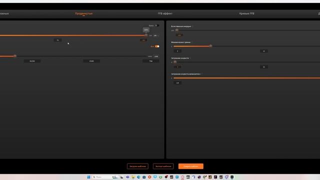Enable the dark toggle above the rotation slider
This screenshot has width=320, height=180.
[157, 25]
